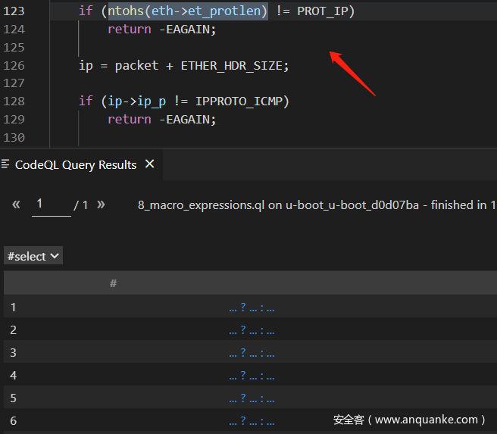Open the result link in row 5

[x=251, y=398]
